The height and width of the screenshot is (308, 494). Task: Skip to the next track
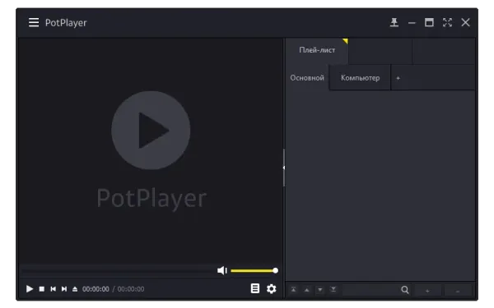(64, 289)
